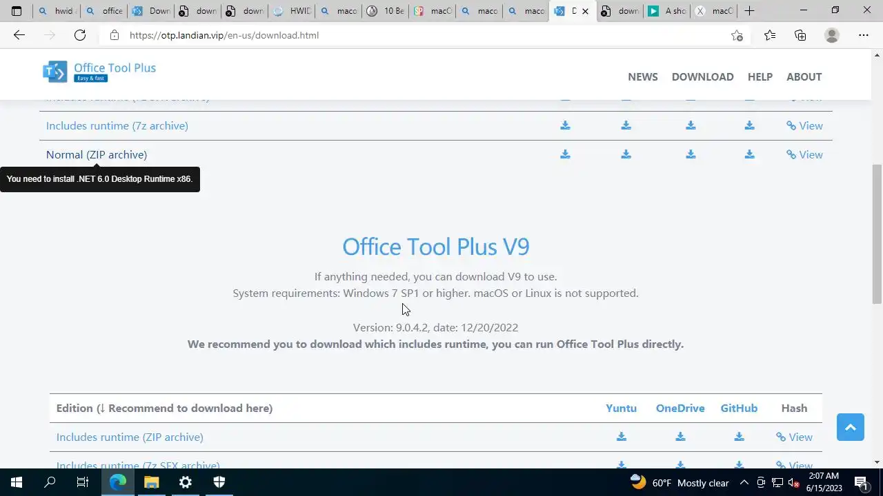Image resolution: width=883 pixels, height=496 pixels.
Task: Open Settings from the taskbar
Action: (x=186, y=482)
